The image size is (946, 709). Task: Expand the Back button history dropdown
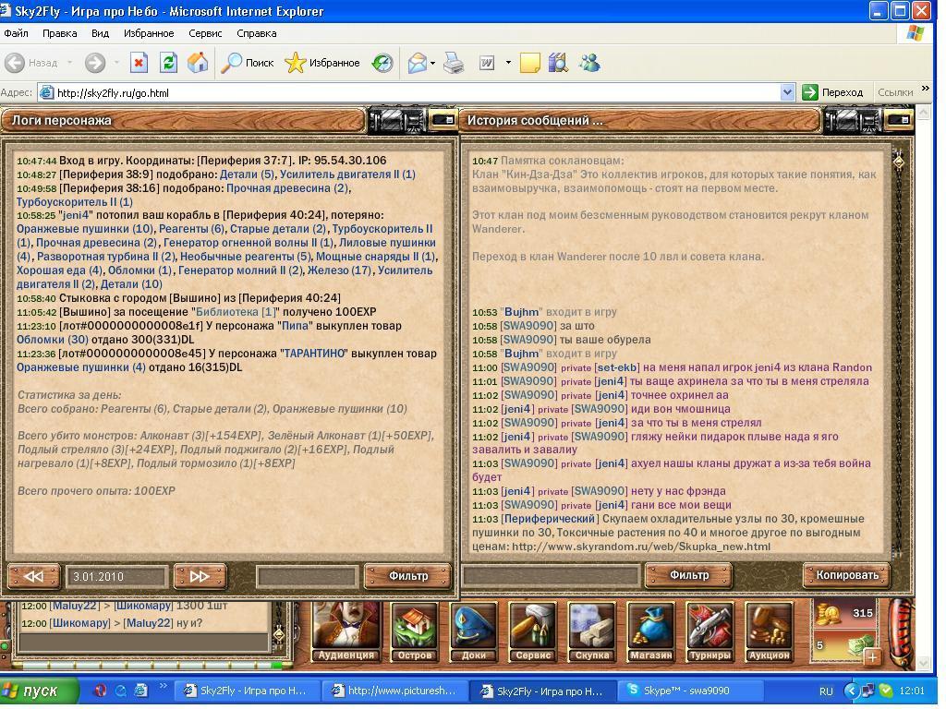[69, 63]
